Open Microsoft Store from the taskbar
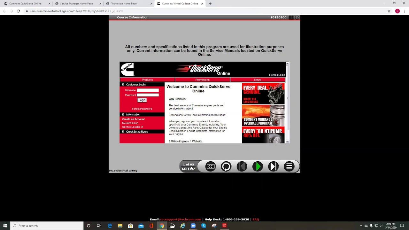Image resolution: width=409 pixels, height=230 pixels. coord(130,226)
